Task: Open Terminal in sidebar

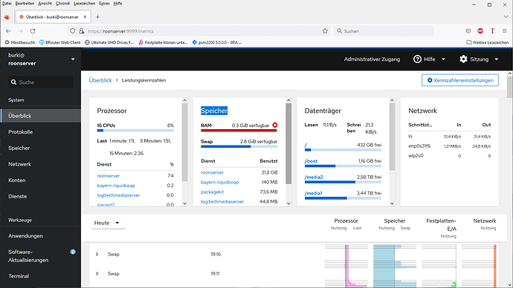Action: pos(41,276)
